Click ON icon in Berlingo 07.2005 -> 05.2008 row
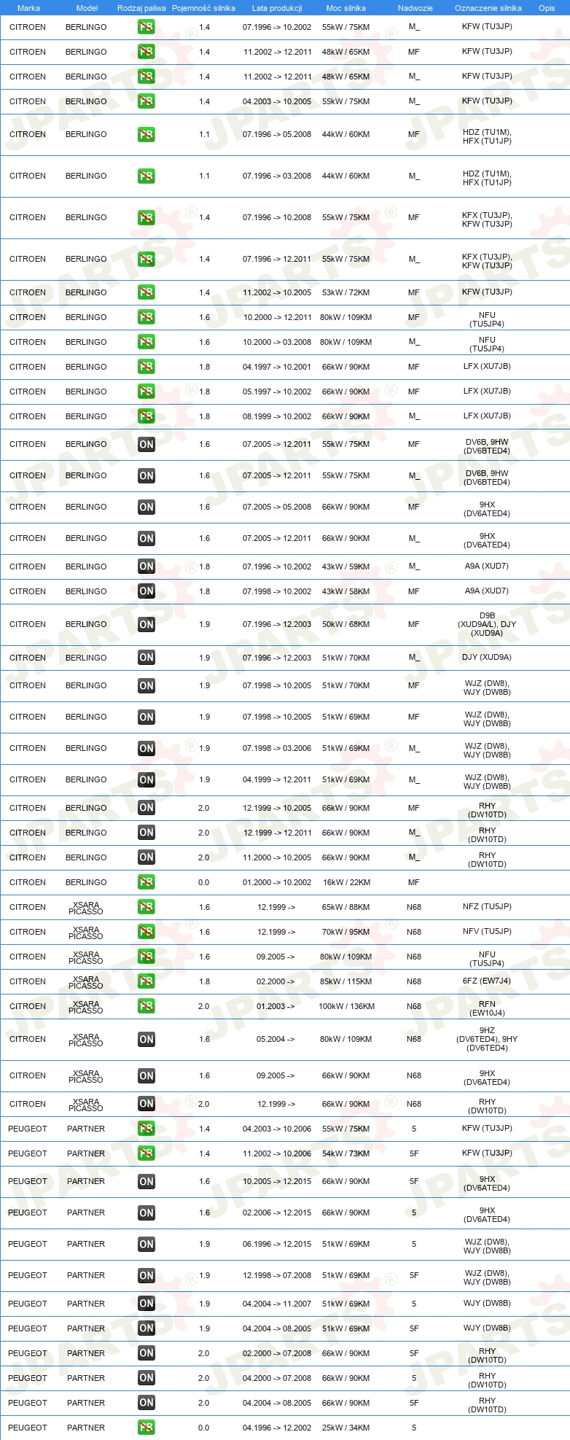Screen dimensions: 570x1440 click(147, 507)
